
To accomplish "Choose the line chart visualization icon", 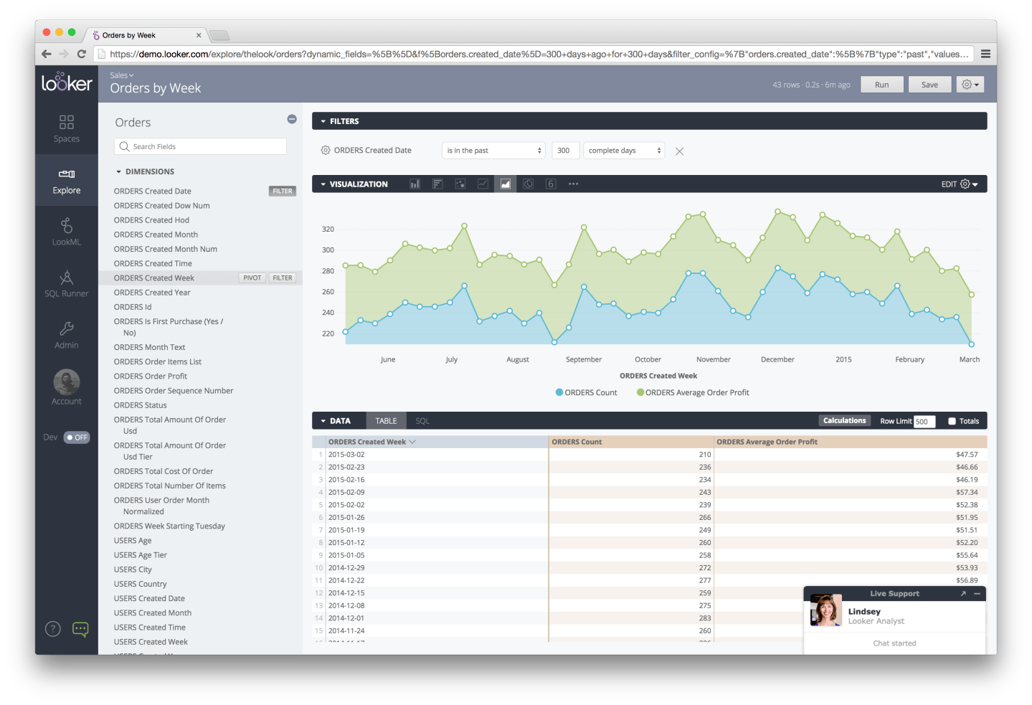I will [x=483, y=184].
